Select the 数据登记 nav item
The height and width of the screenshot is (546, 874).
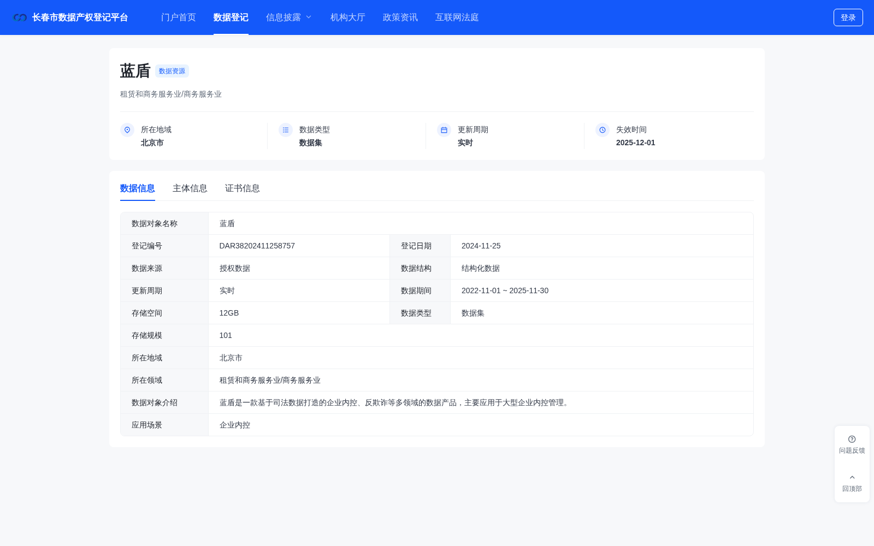pos(231,17)
